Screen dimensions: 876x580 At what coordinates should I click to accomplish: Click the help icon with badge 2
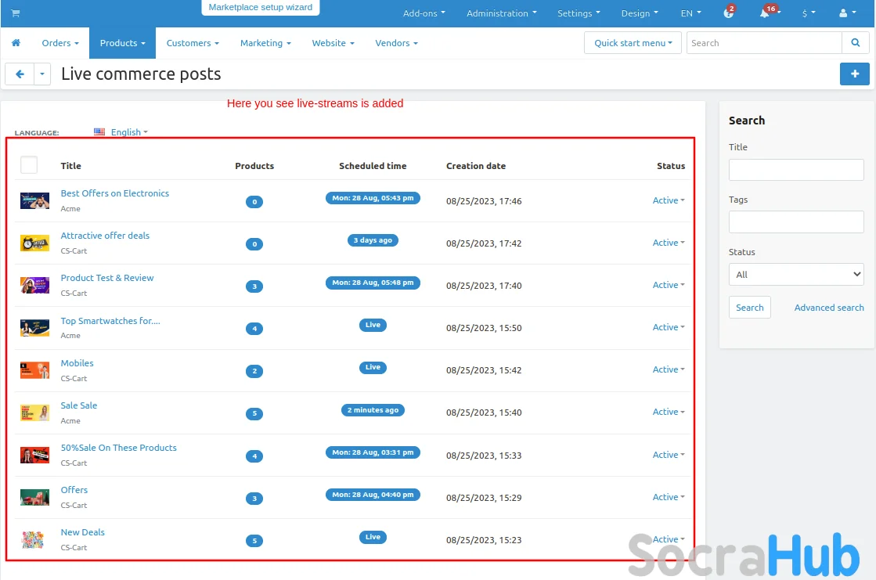click(728, 13)
